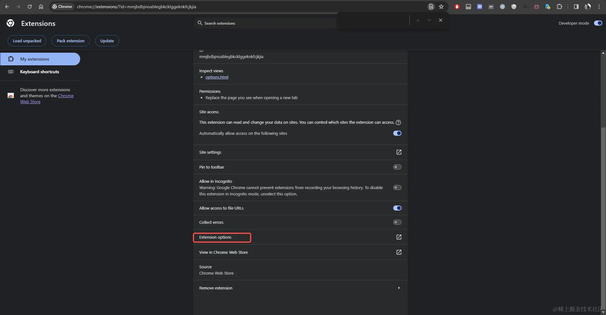Click the find-in-page icon in address bar
The height and width of the screenshot is (315, 606).
(431, 7)
